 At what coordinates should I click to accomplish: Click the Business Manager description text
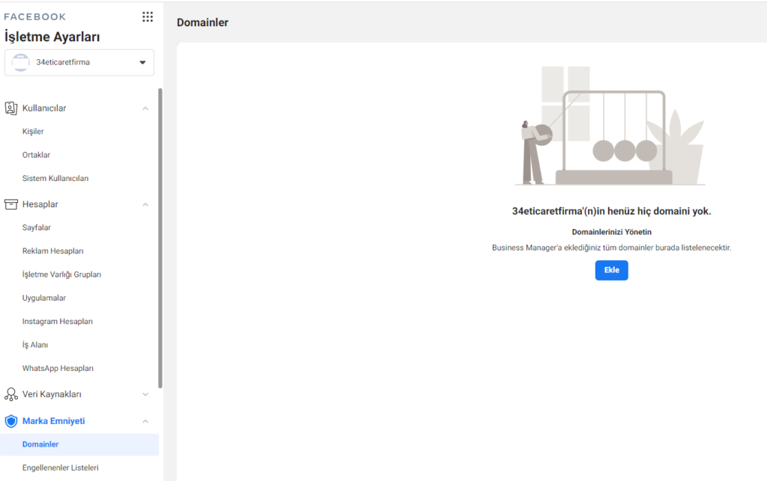pyautogui.click(x=611, y=248)
